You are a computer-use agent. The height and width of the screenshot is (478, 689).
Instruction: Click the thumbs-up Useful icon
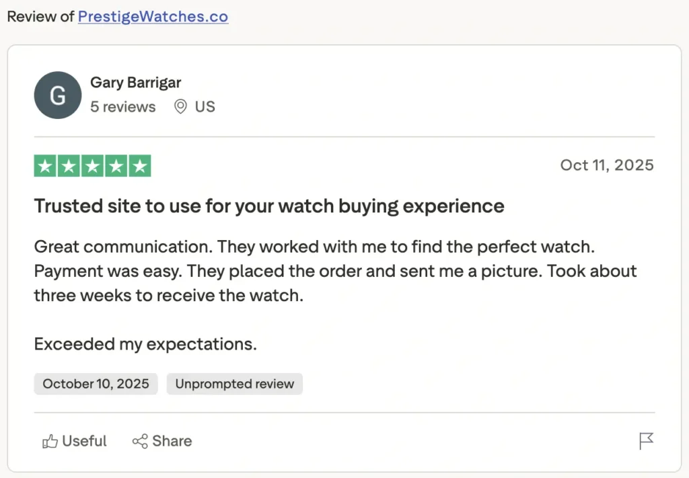click(51, 441)
